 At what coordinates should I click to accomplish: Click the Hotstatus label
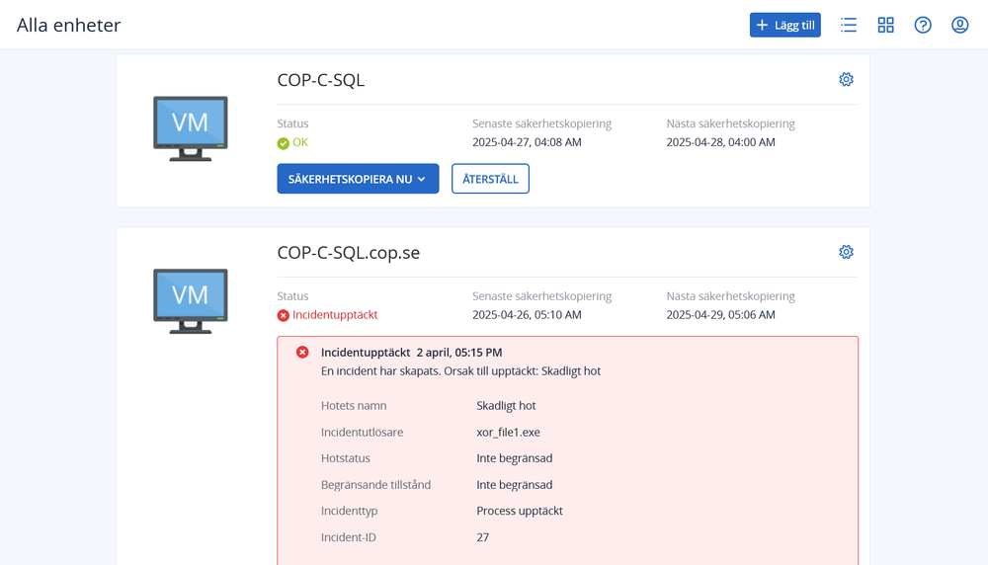[345, 458]
